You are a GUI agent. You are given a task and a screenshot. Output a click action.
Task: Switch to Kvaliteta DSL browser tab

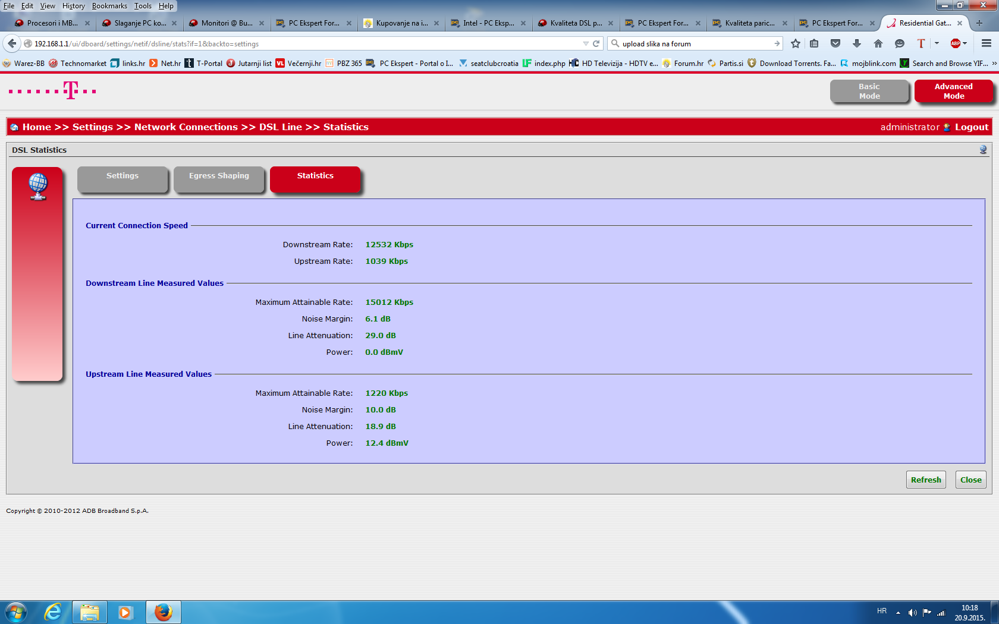click(575, 23)
